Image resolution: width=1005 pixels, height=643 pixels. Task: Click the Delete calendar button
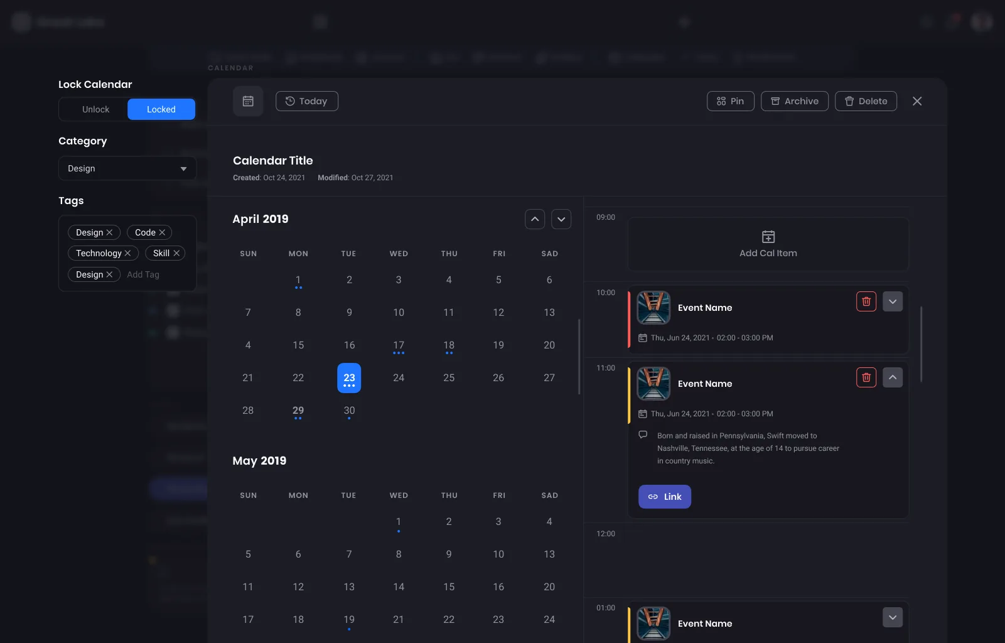click(x=866, y=101)
